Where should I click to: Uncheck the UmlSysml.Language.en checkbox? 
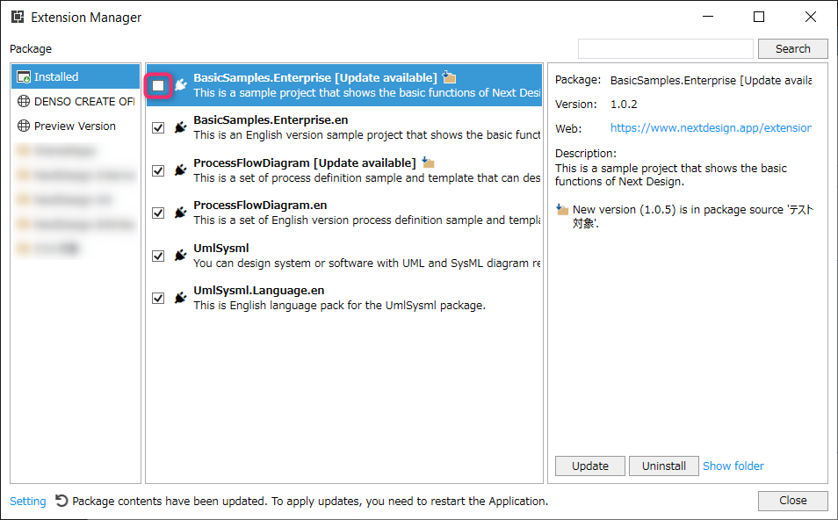(x=158, y=298)
